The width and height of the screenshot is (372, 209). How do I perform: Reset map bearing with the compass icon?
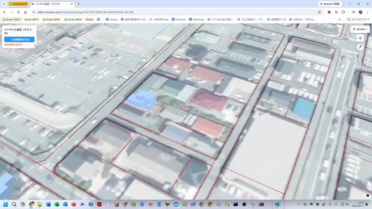click(x=360, y=47)
